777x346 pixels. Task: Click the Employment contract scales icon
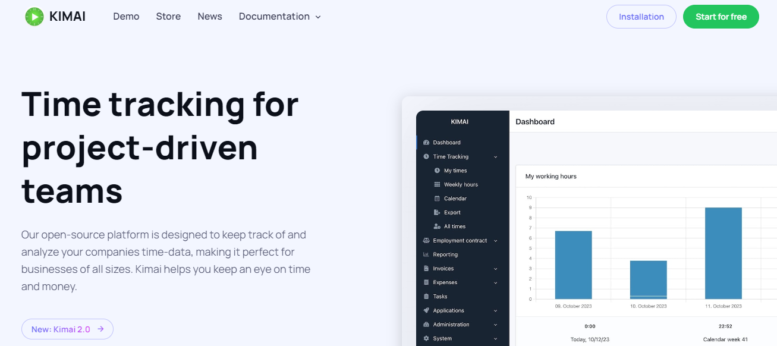point(426,241)
